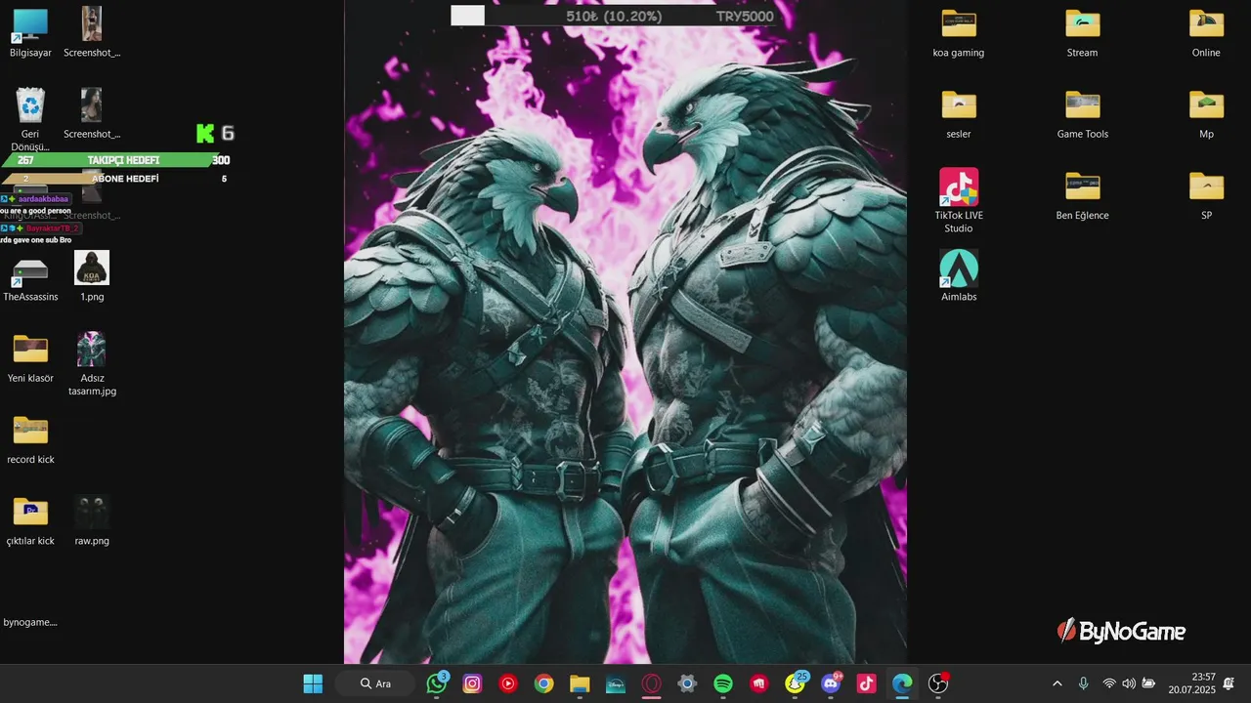The height and width of the screenshot is (703, 1251).
Task: Open Snapchat with the 25 badge
Action: pos(797,683)
